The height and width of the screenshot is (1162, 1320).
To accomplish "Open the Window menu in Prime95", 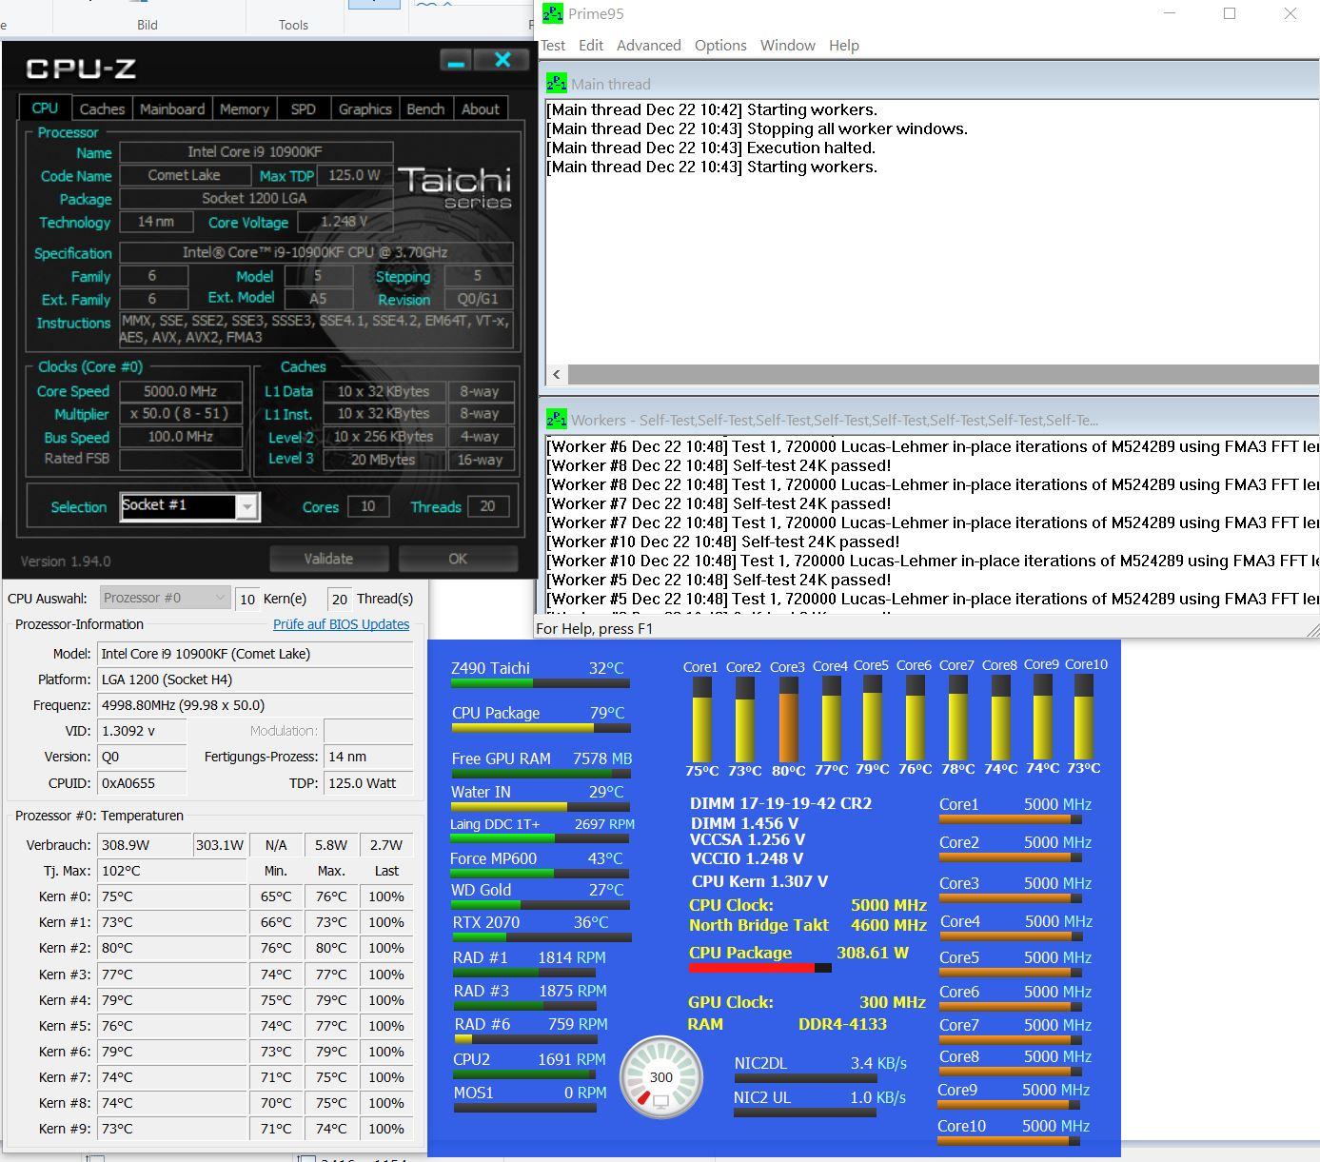I will [788, 45].
